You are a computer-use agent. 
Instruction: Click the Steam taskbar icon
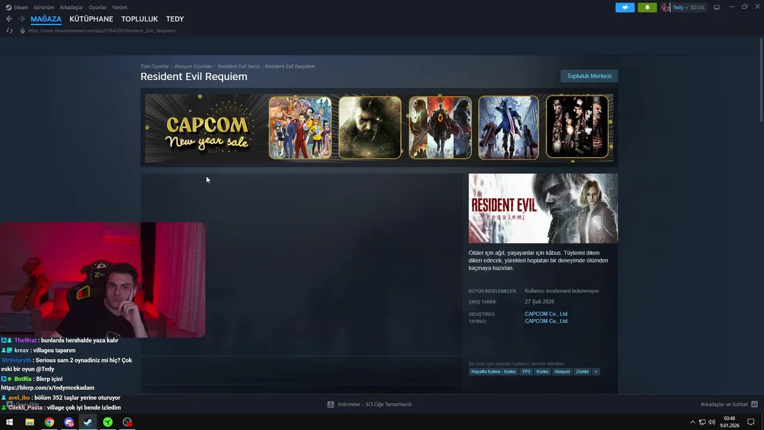click(88, 422)
